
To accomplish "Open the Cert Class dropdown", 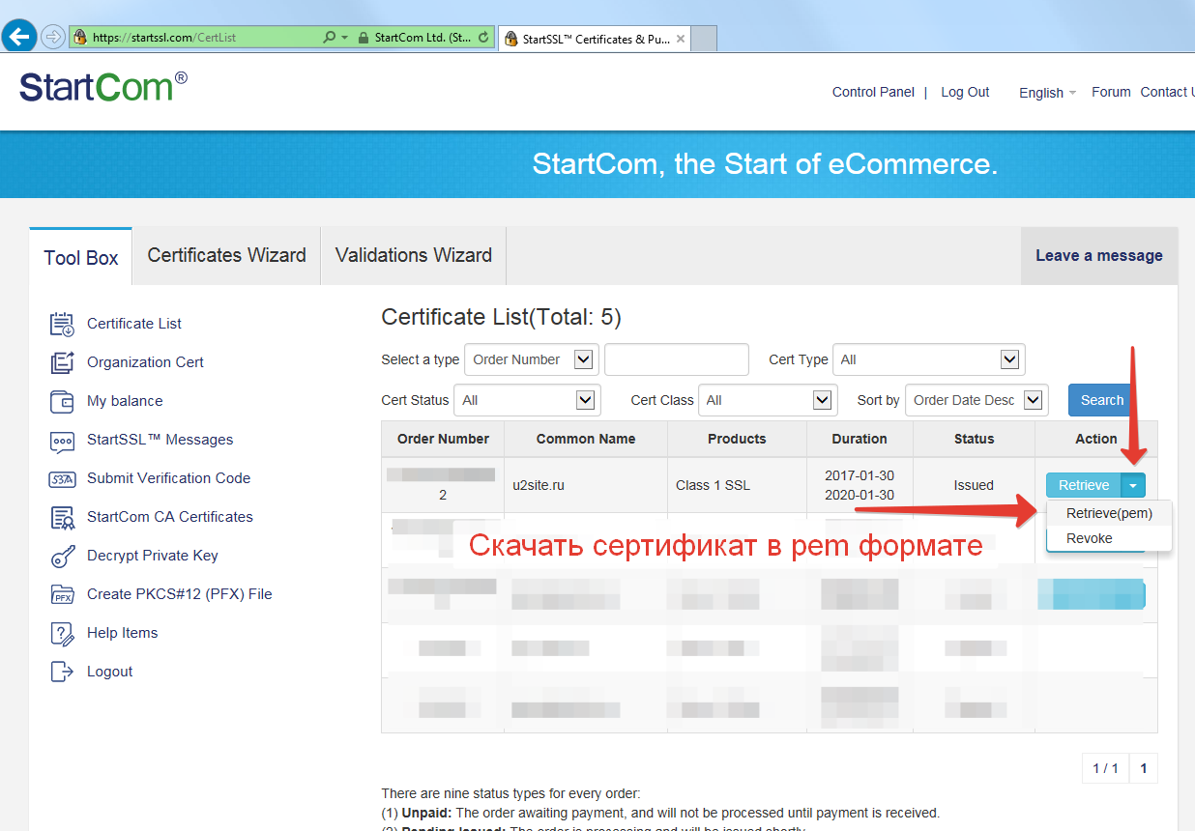I will point(768,400).
